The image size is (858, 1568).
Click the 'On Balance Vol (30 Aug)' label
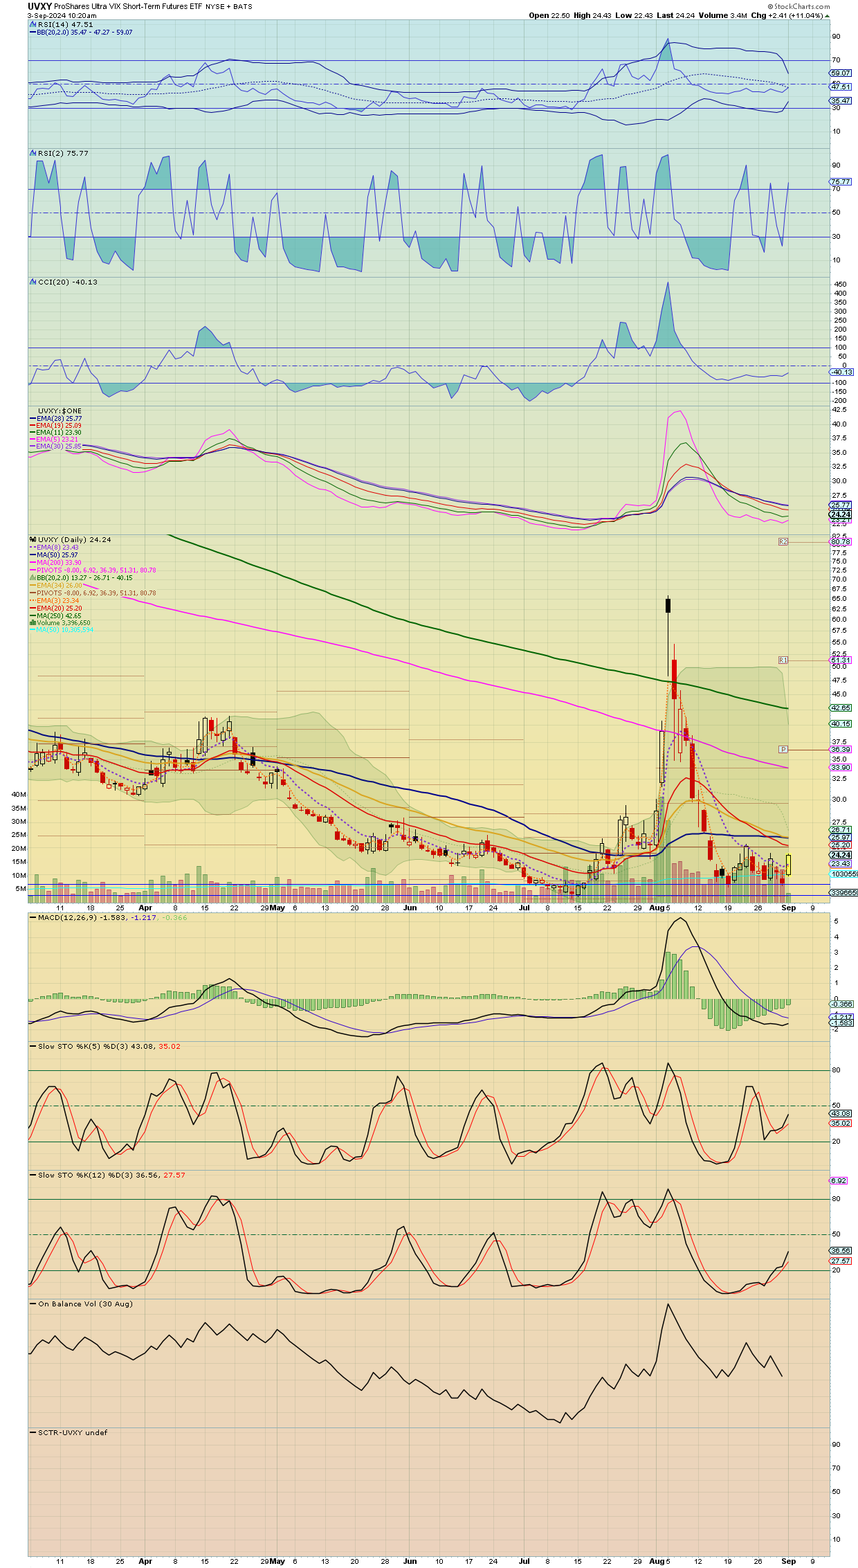[x=85, y=1304]
